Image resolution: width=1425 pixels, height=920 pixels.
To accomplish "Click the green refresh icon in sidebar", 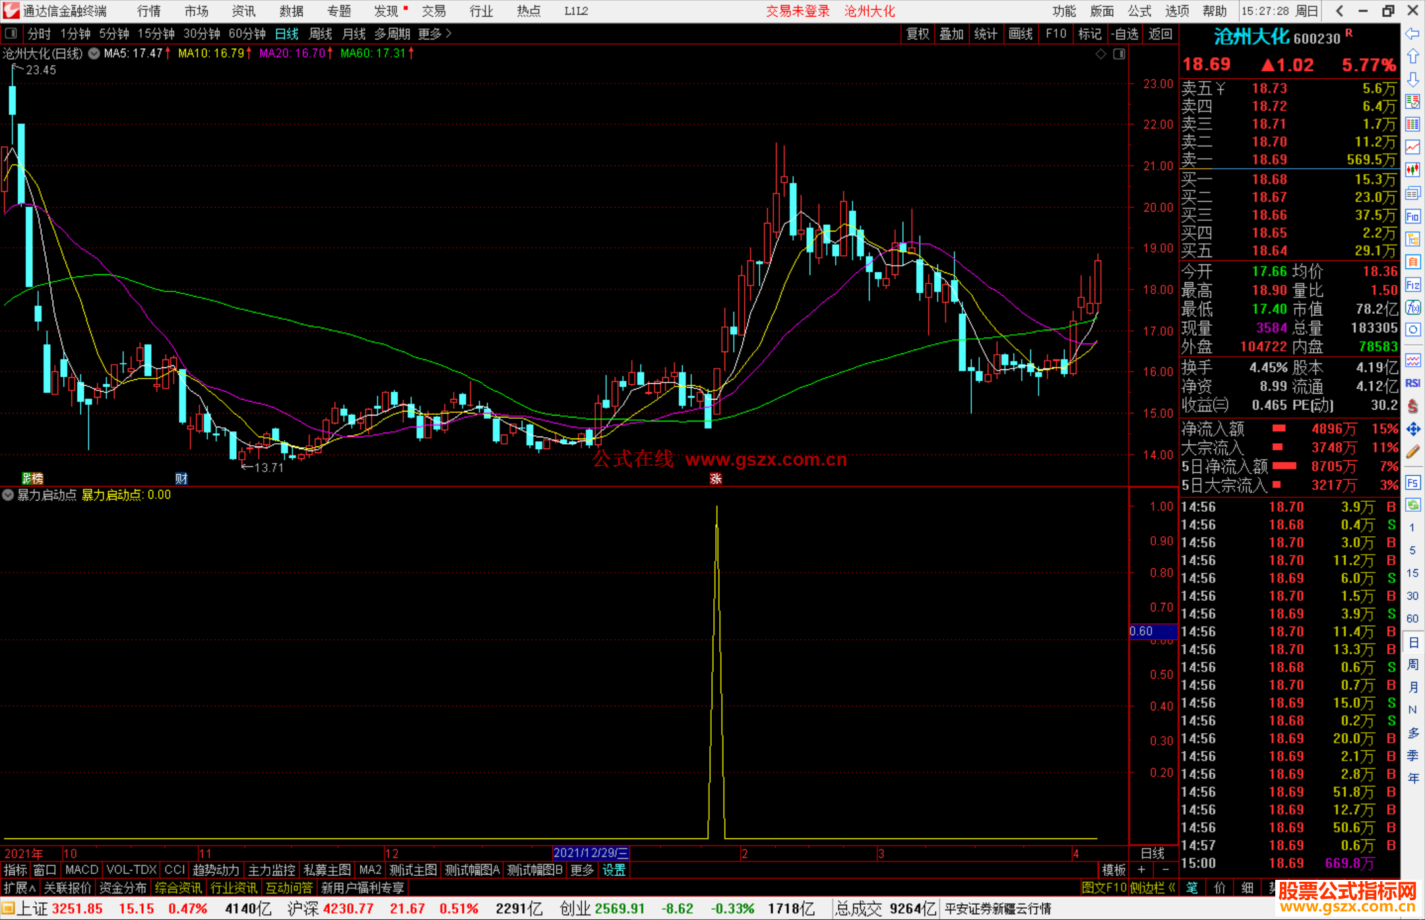I will pos(1412,505).
